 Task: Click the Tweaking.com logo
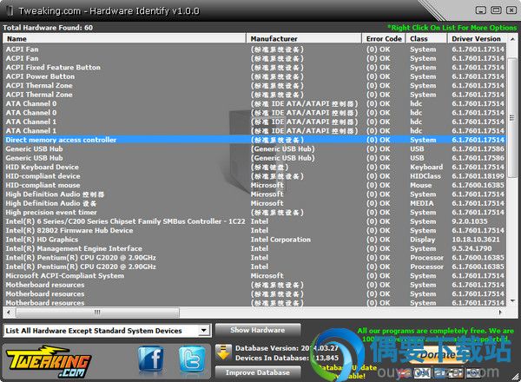point(49,361)
